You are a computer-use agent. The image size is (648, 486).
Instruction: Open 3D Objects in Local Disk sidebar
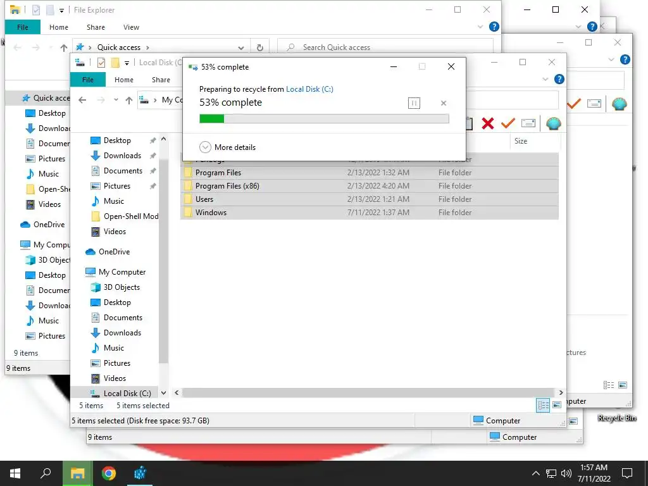(121, 287)
